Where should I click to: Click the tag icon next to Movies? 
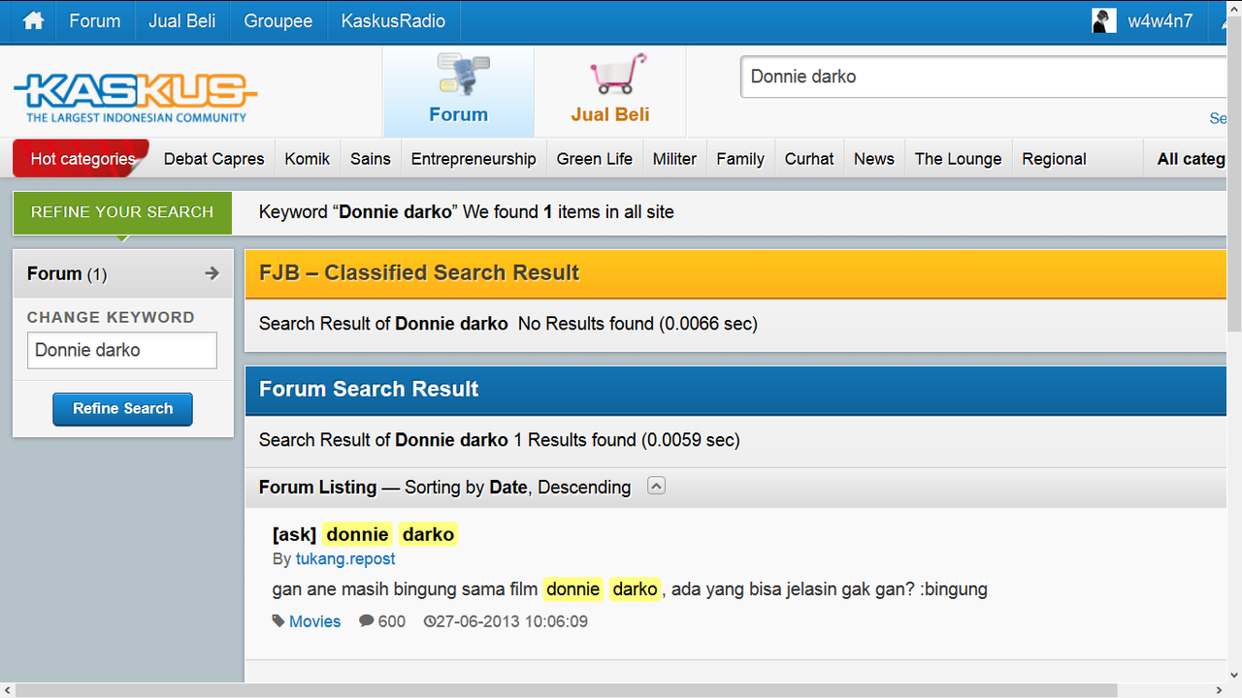click(x=278, y=620)
